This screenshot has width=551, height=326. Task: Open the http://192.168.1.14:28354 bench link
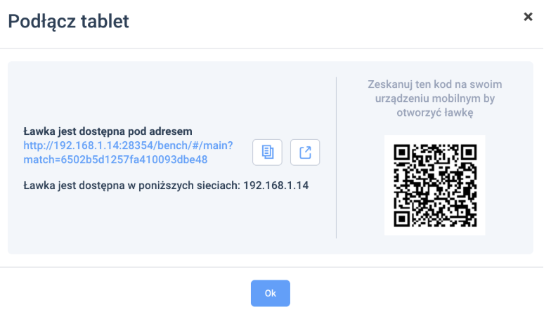(x=128, y=145)
